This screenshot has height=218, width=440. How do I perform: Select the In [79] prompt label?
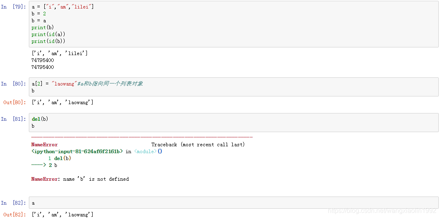coord(13,7)
